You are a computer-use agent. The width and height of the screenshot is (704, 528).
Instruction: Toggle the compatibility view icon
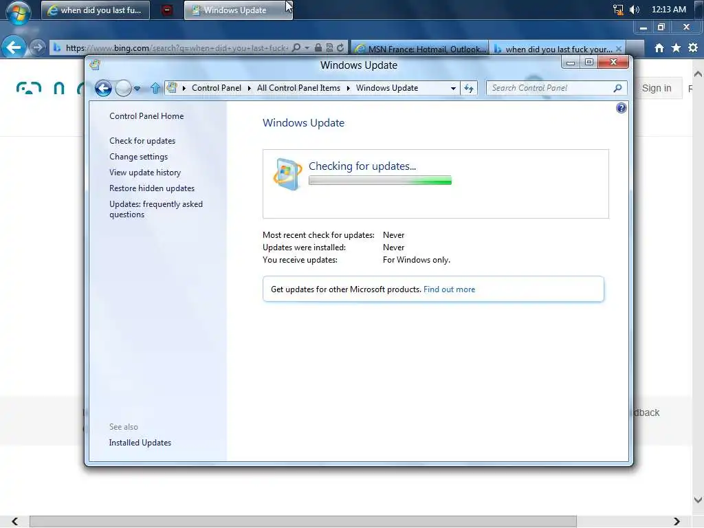(x=329, y=47)
